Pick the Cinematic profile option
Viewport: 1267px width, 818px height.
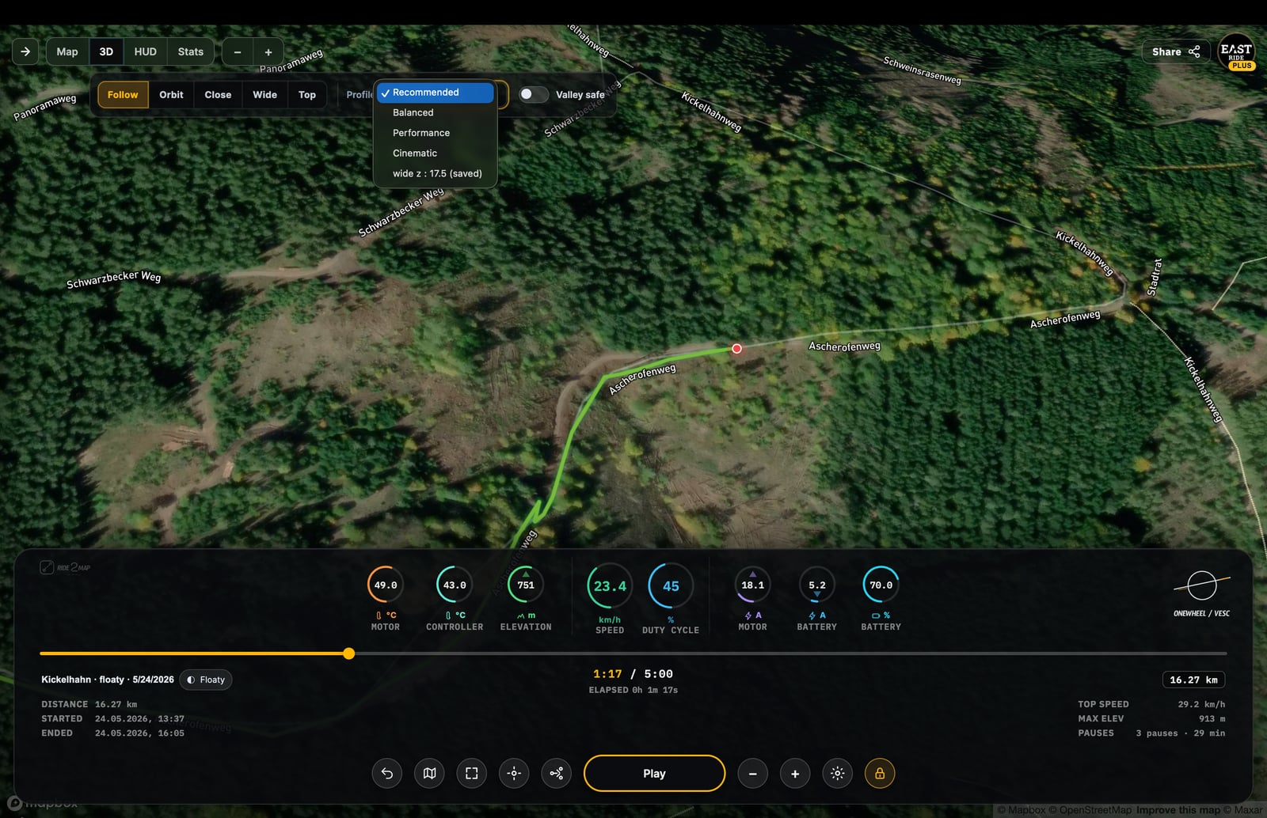point(436,153)
